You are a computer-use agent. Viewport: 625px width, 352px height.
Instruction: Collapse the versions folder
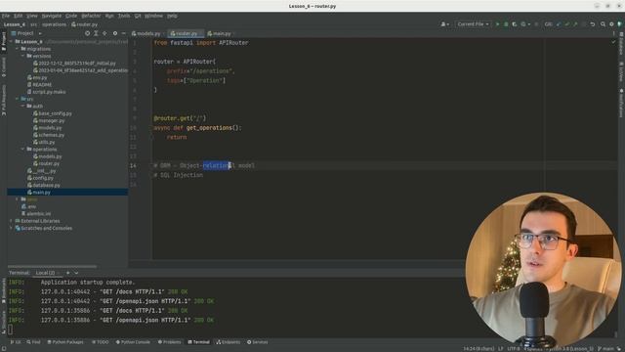pyautogui.click(x=23, y=56)
